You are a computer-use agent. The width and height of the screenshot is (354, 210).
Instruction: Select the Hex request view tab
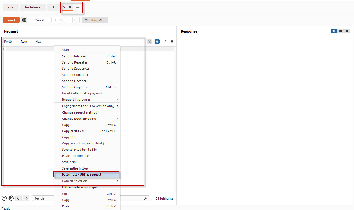click(38, 42)
